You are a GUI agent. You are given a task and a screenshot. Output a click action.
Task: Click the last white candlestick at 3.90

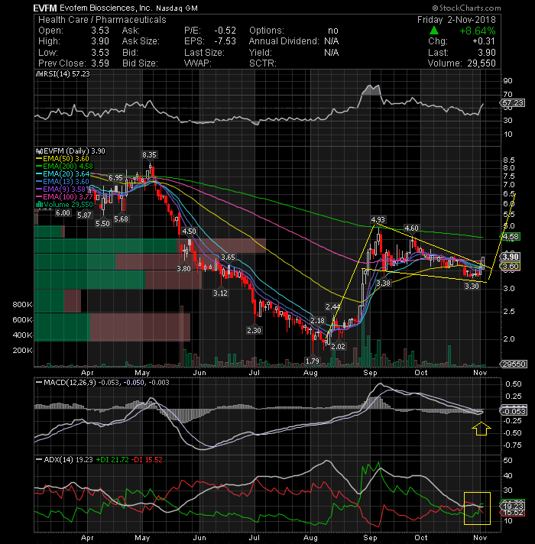click(x=483, y=263)
